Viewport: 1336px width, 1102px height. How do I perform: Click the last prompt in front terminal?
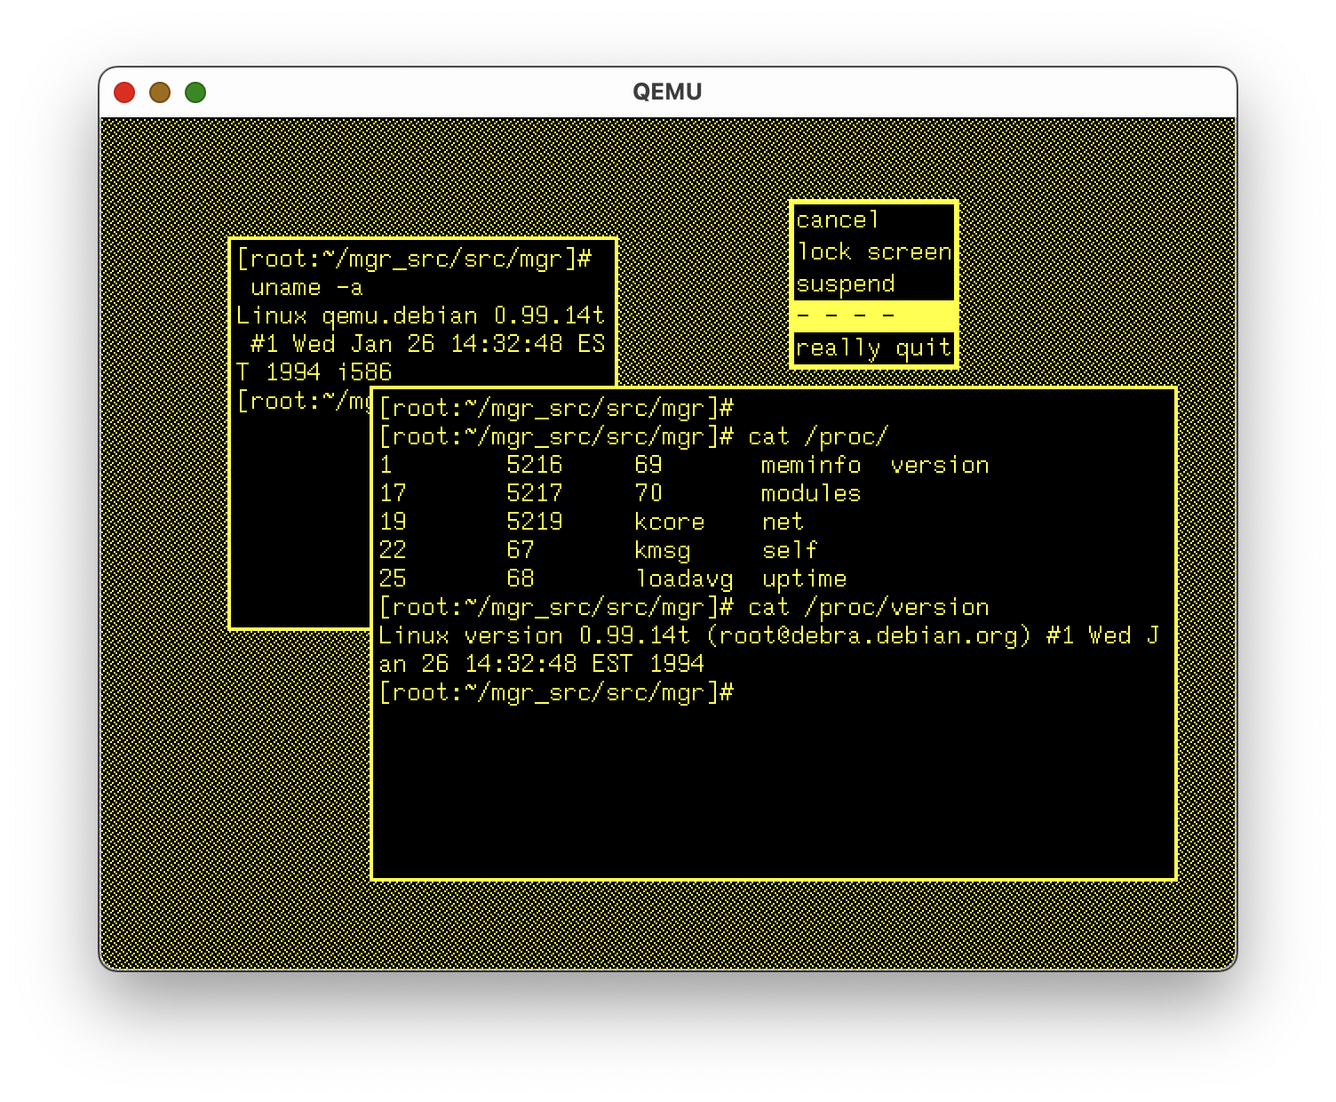coord(556,692)
